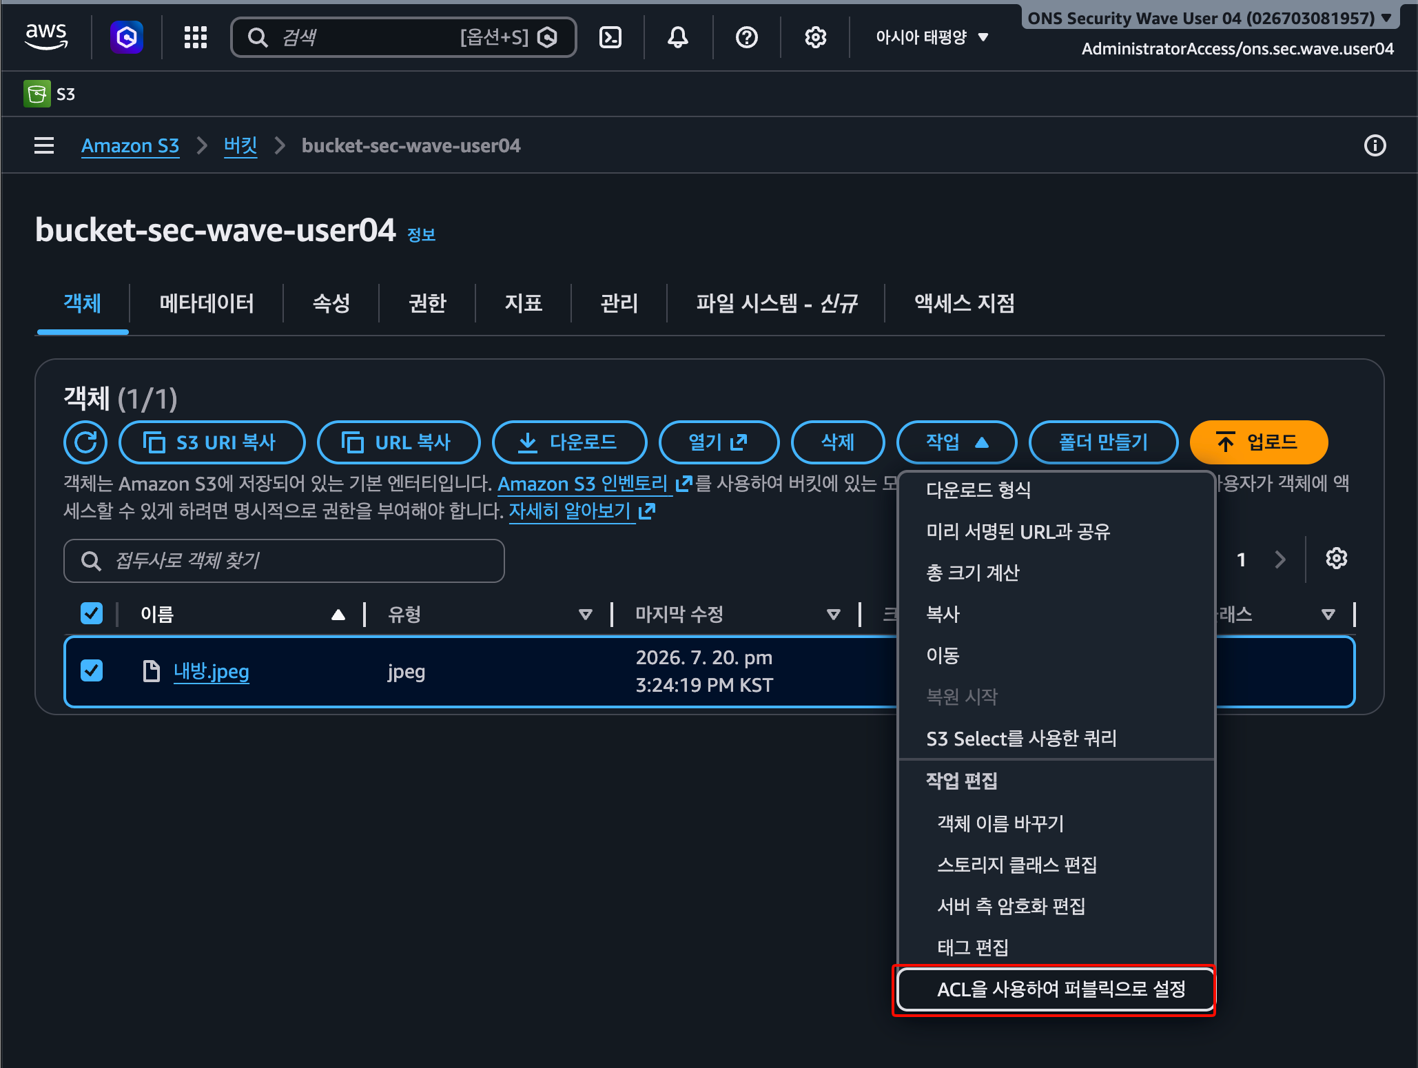Open the notifications bell
The width and height of the screenshot is (1418, 1068).
coord(678,37)
